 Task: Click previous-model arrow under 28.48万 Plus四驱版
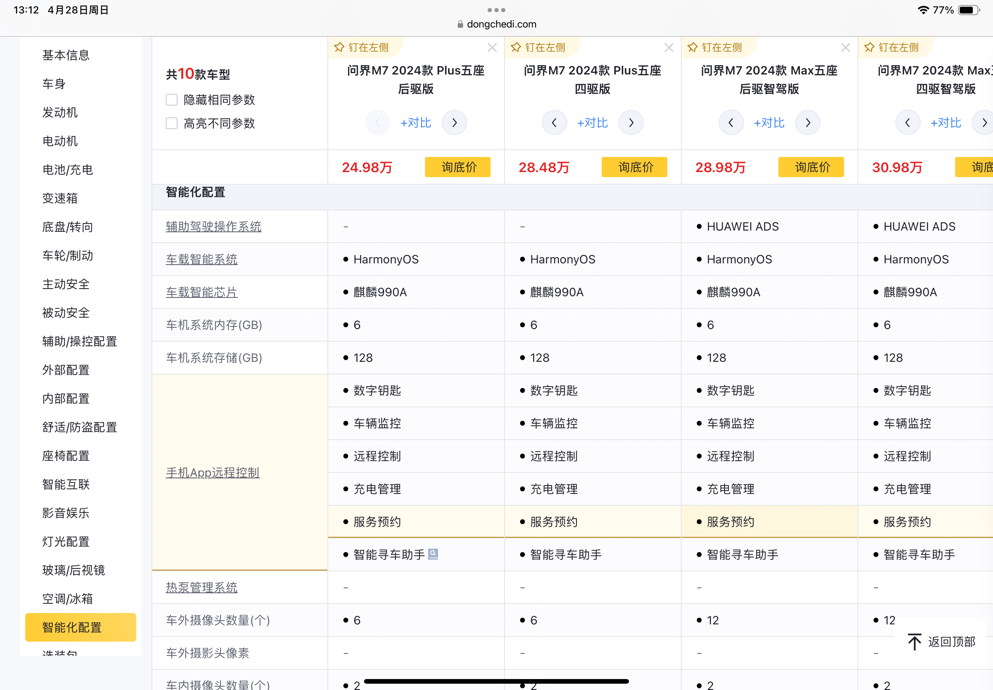click(x=554, y=123)
